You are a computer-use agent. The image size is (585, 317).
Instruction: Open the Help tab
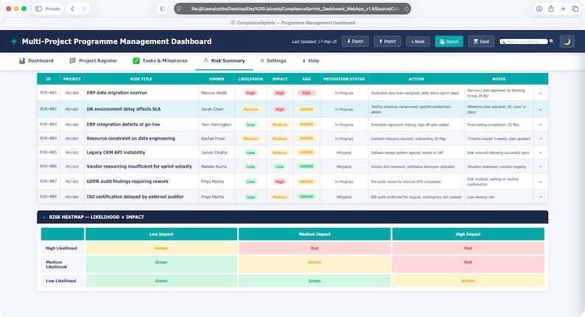[x=311, y=60]
